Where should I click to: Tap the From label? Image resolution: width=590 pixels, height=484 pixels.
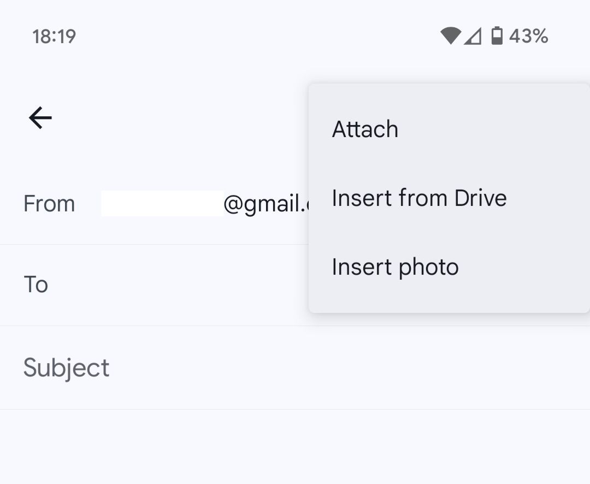[49, 203]
